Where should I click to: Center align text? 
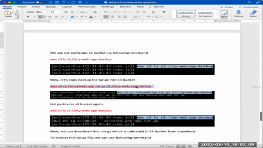112,17
